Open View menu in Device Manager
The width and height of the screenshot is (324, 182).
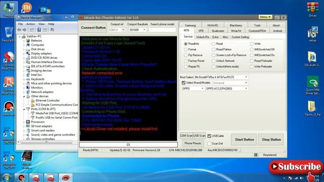pyautogui.click(x=42, y=24)
